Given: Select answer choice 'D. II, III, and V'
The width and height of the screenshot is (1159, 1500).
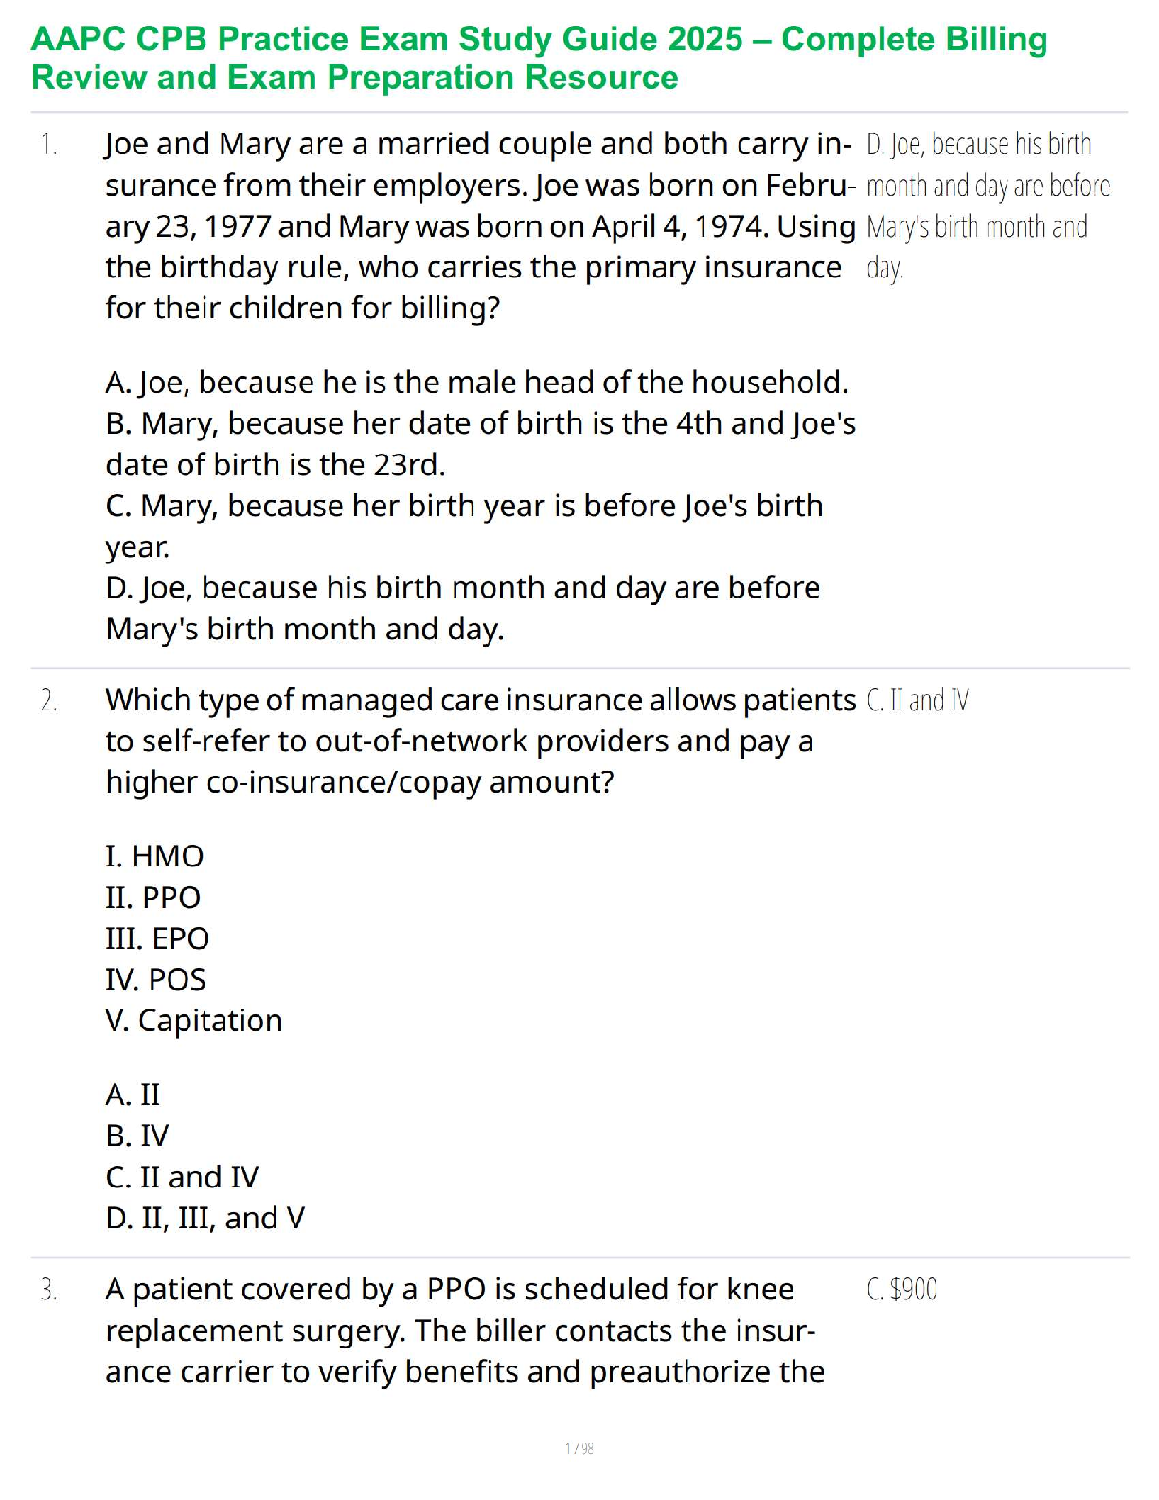Looking at the screenshot, I should point(205,1218).
